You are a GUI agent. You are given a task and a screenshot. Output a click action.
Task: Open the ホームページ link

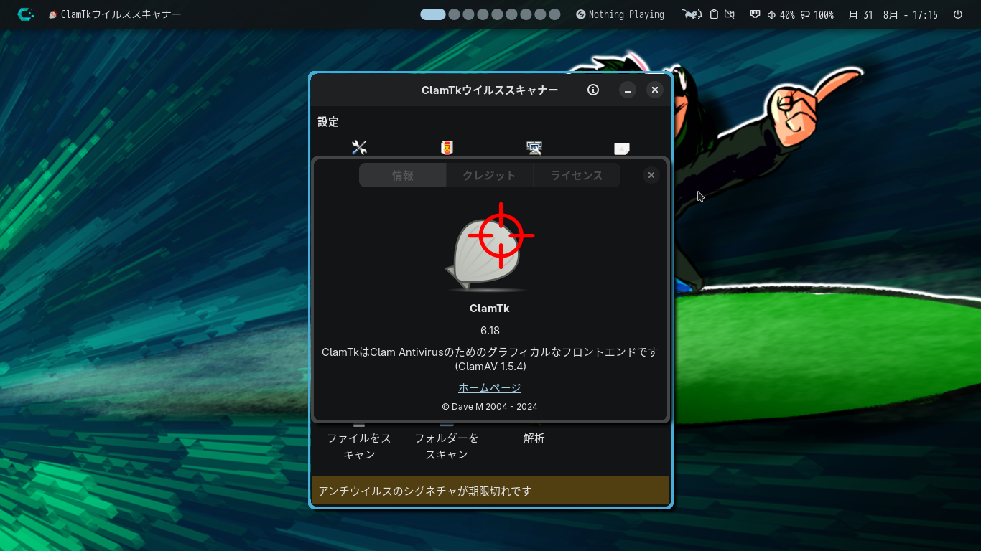coord(490,387)
